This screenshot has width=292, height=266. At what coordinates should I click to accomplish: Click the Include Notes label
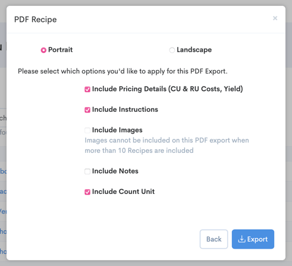coord(115,171)
